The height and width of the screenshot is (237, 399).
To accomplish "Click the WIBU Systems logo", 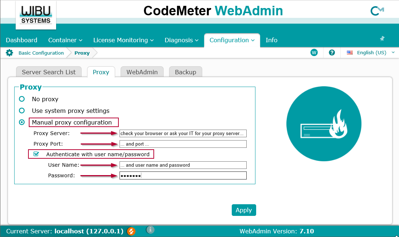I will tap(36, 15).
